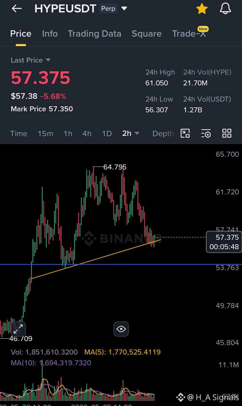
Task: Tap the MA(5) volume indicator label
Action: pos(123,352)
